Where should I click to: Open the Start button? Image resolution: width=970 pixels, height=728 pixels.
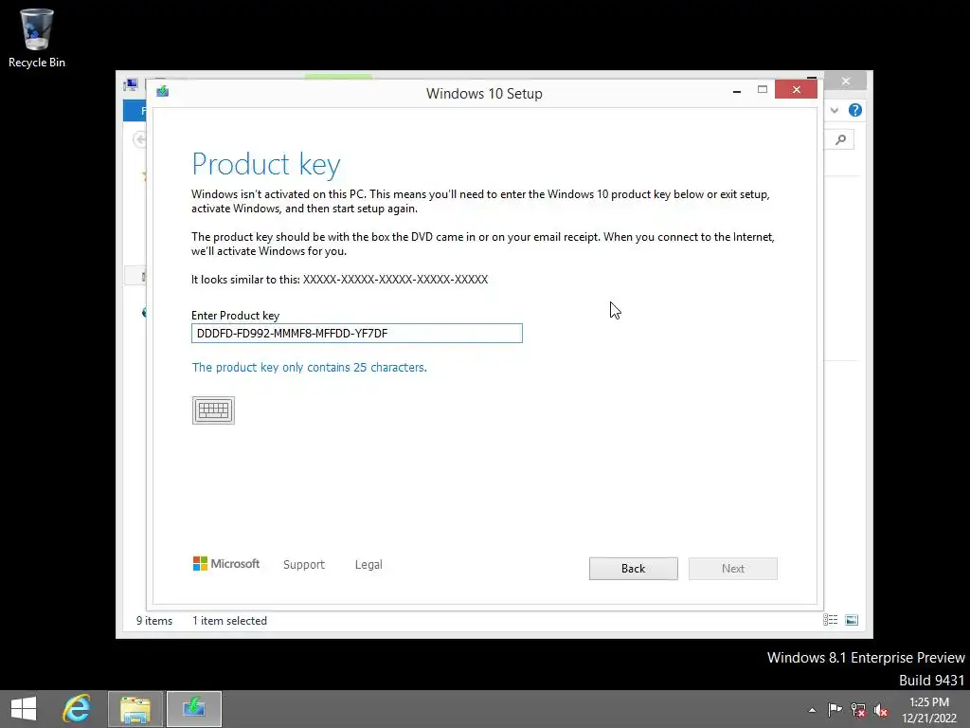[24, 709]
